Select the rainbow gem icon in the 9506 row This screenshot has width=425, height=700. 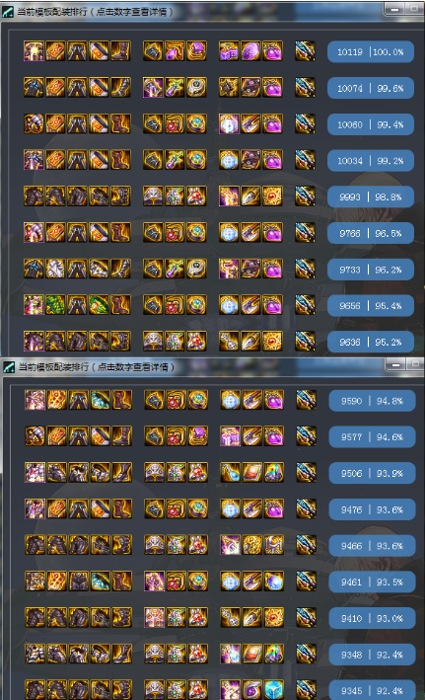click(x=274, y=473)
